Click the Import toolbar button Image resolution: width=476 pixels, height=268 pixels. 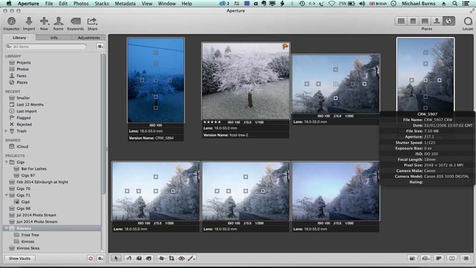click(29, 23)
